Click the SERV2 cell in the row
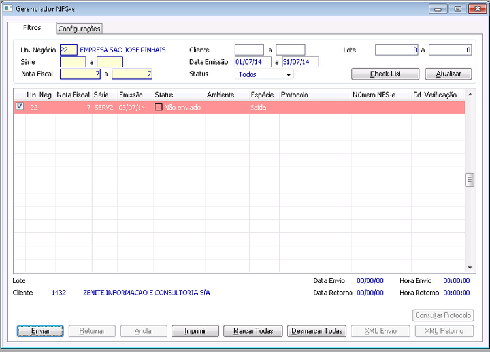 104,108
